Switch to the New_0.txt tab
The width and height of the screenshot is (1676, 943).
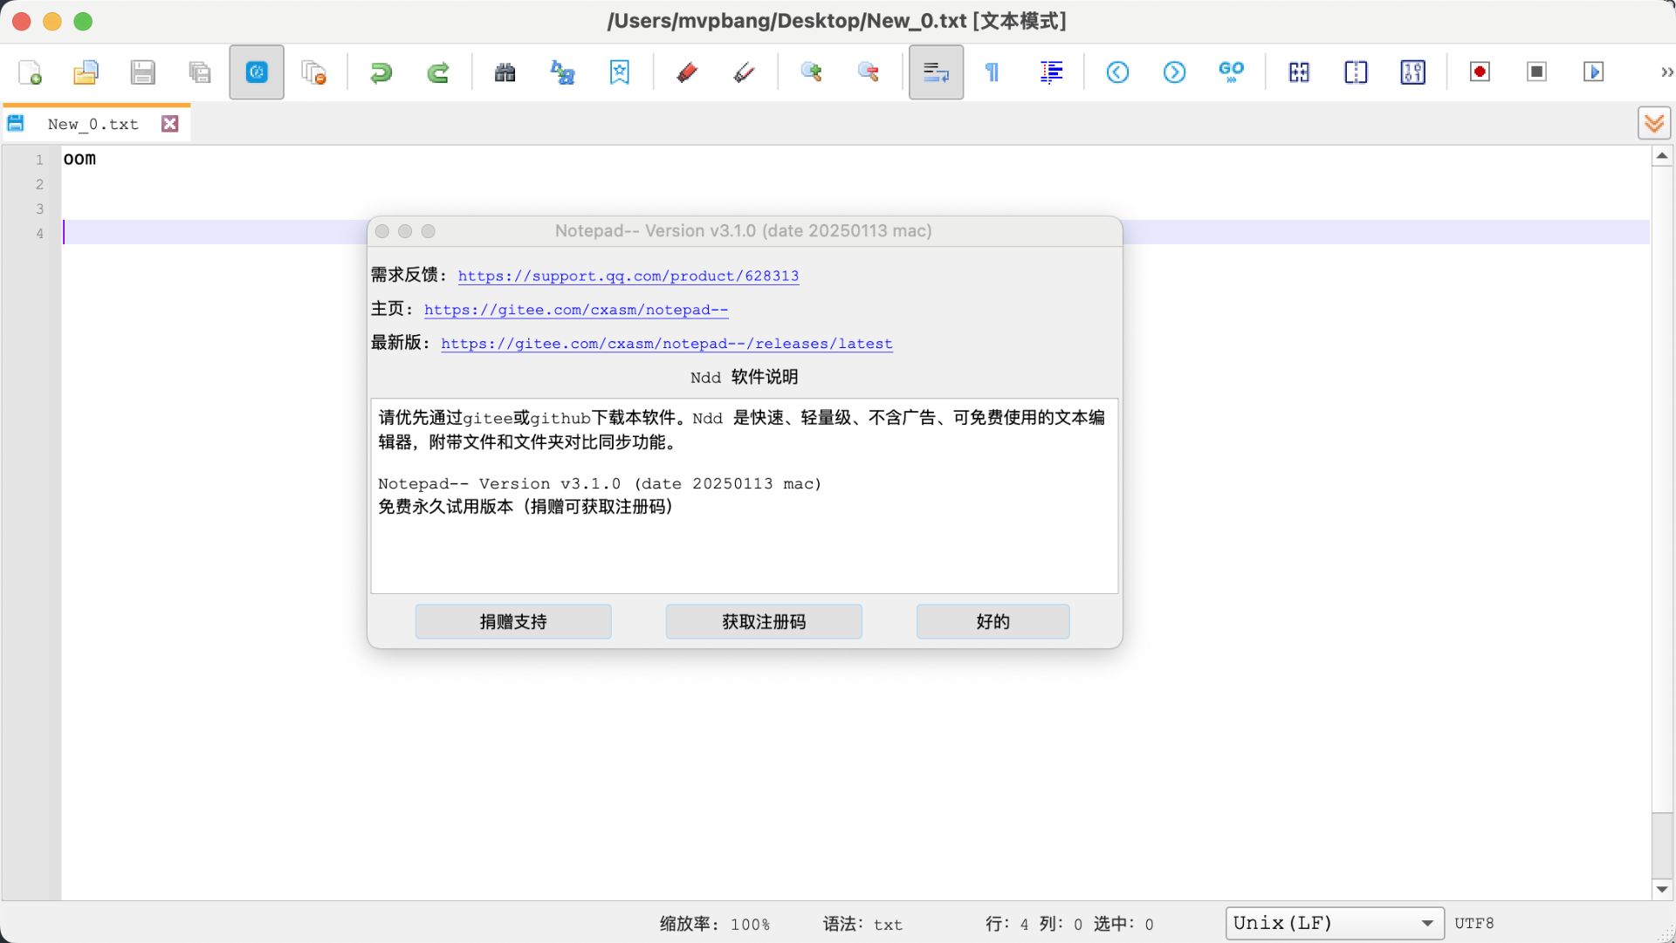93,123
